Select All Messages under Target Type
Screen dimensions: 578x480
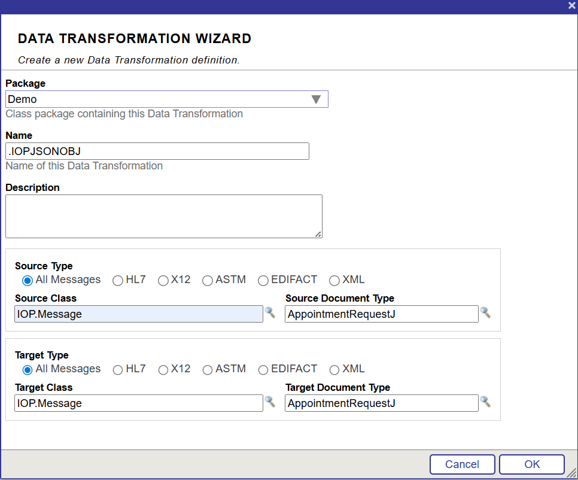click(28, 370)
